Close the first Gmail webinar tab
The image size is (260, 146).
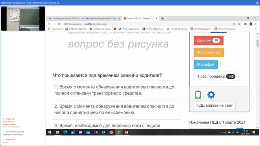[x=82, y=18]
